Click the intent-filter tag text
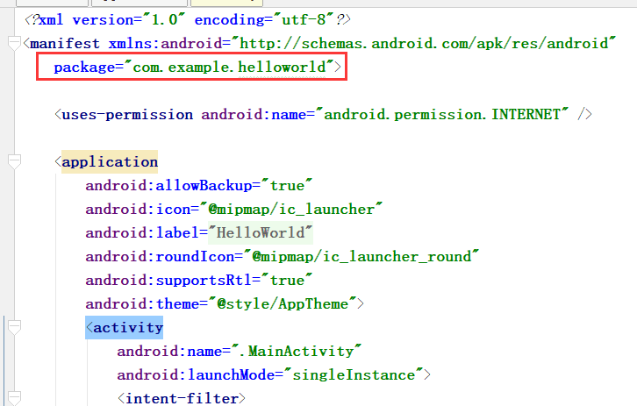 point(182,398)
